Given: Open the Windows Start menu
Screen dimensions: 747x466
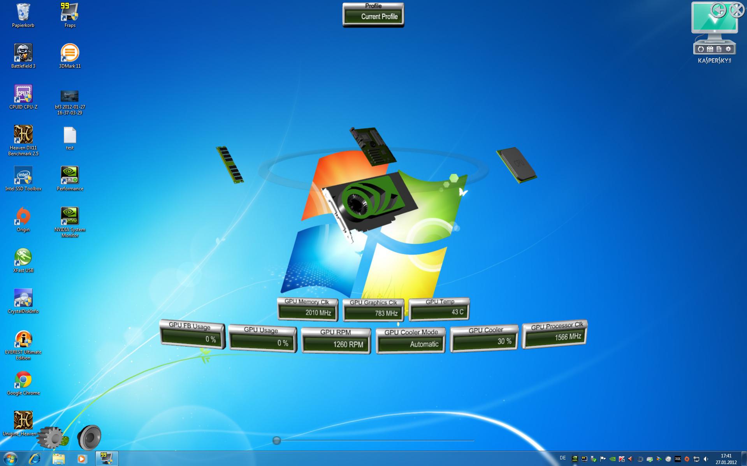Looking at the screenshot, I should [10, 459].
